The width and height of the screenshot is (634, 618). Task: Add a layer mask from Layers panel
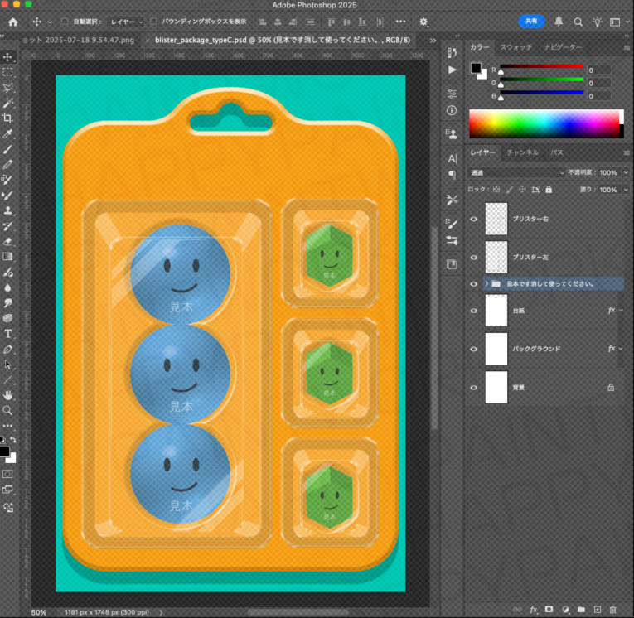549,610
